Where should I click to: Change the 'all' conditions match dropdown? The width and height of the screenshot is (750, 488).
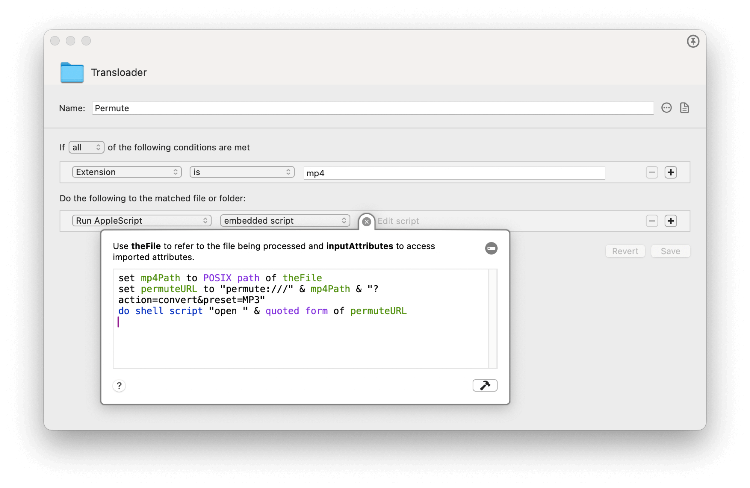coord(86,147)
